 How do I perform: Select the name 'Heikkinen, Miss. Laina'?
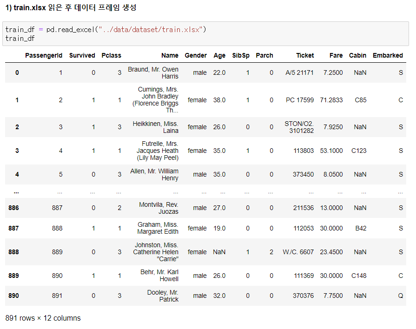point(155,127)
